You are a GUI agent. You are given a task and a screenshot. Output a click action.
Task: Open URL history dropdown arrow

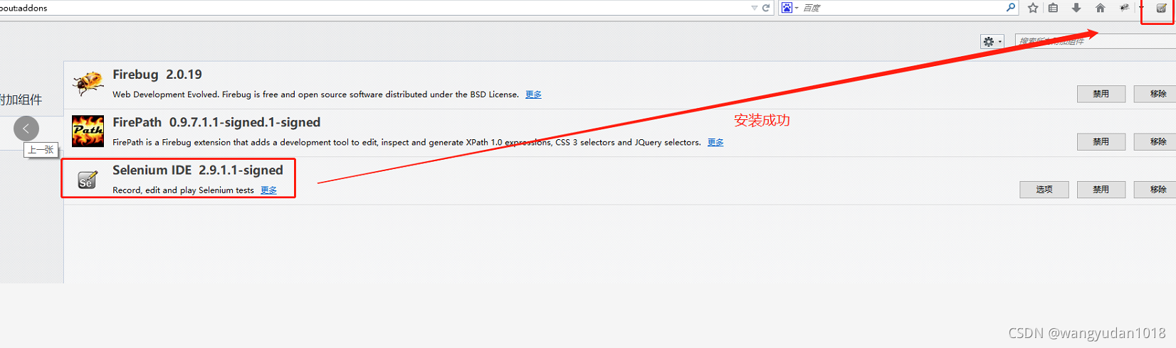click(x=754, y=8)
